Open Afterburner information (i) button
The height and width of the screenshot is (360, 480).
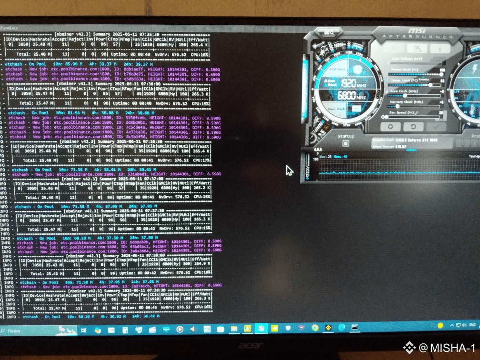(x=440, y=49)
